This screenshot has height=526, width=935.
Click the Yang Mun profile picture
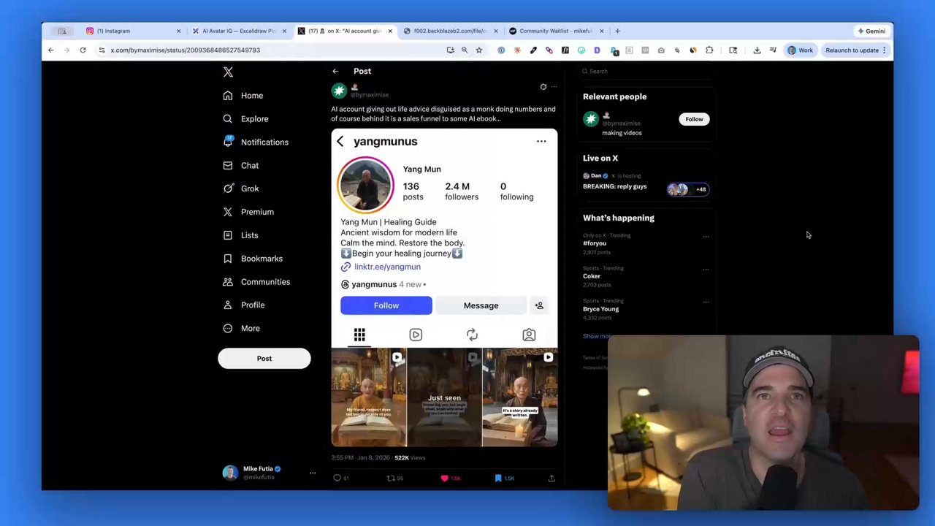click(365, 185)
